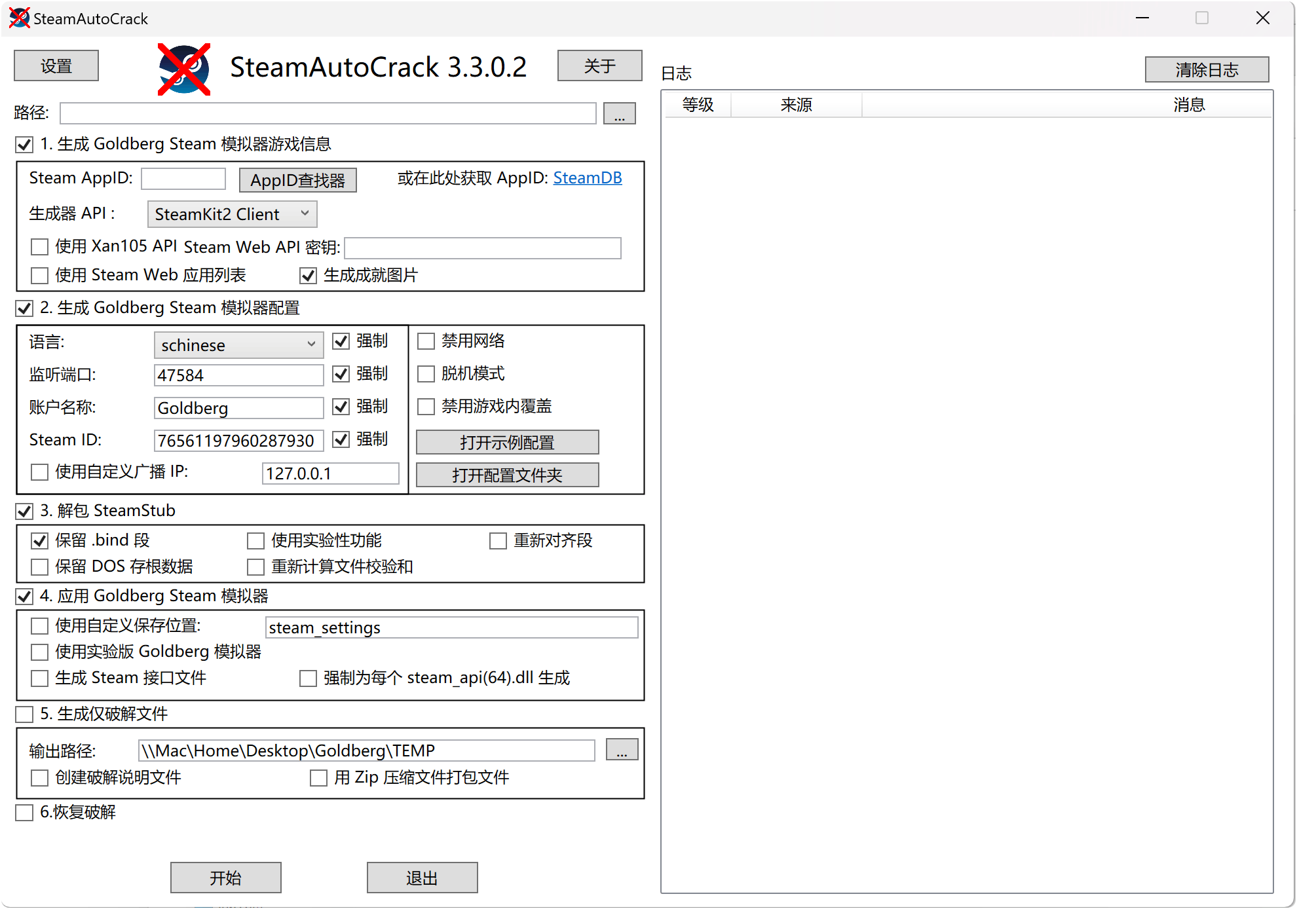The width and height of the screenshot is (1297, 909).
Task: Click the Steam Web API 密钥 field
Action: point(483,248)
